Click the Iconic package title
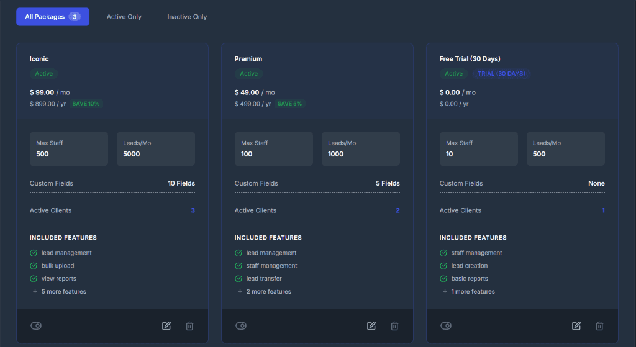 point(39,59)
